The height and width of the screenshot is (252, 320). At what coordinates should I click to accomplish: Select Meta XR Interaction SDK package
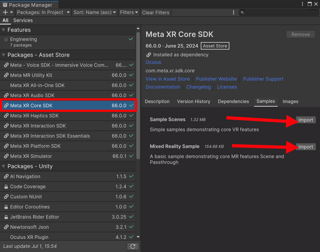(x=68, y=126)
